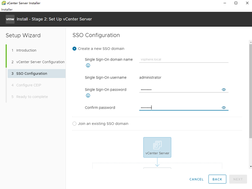Click the Single Sign-On domain name field
Image resolution: width=252 pixels, height=189 pixels.
pyautogui.click(x=184, y=59)
